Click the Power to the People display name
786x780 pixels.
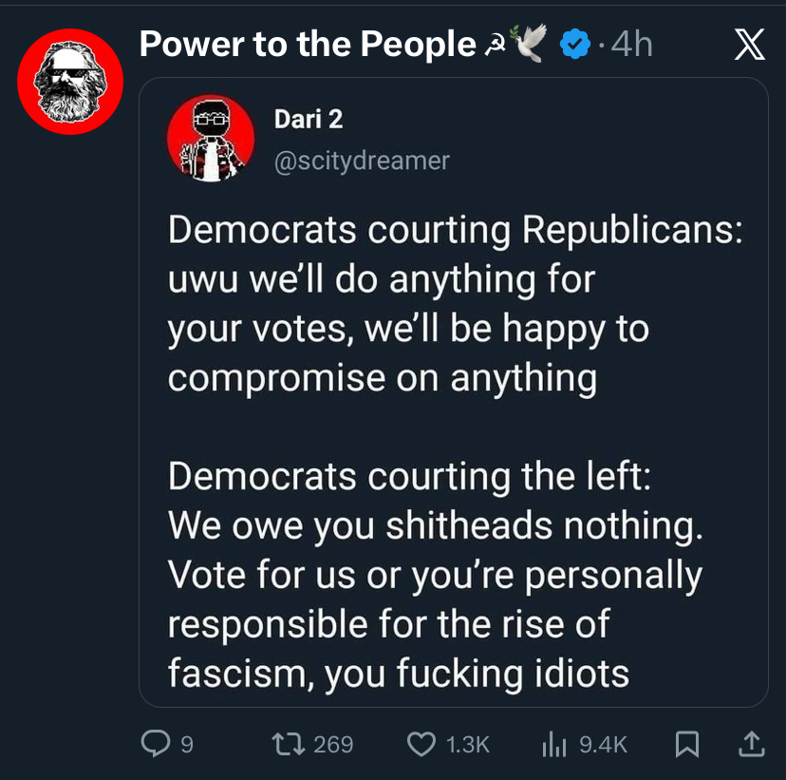coord(307,45)
